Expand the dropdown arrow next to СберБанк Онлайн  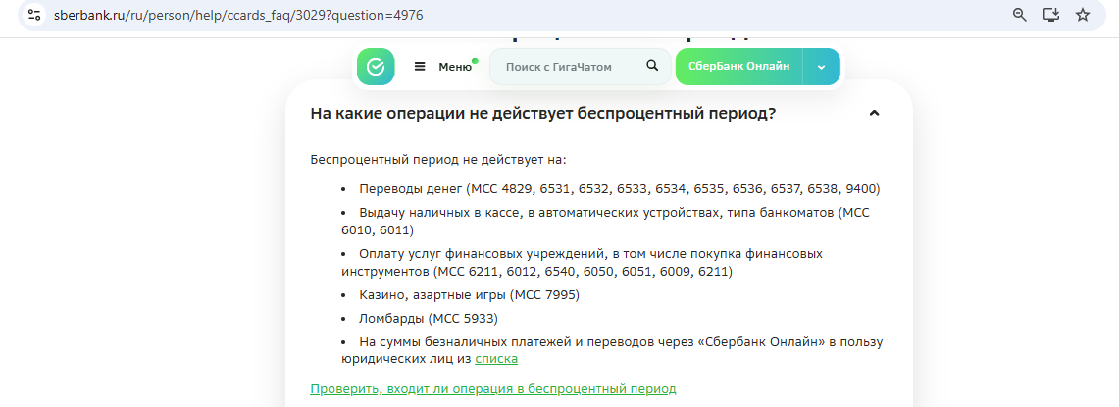[x=821, y=67]
